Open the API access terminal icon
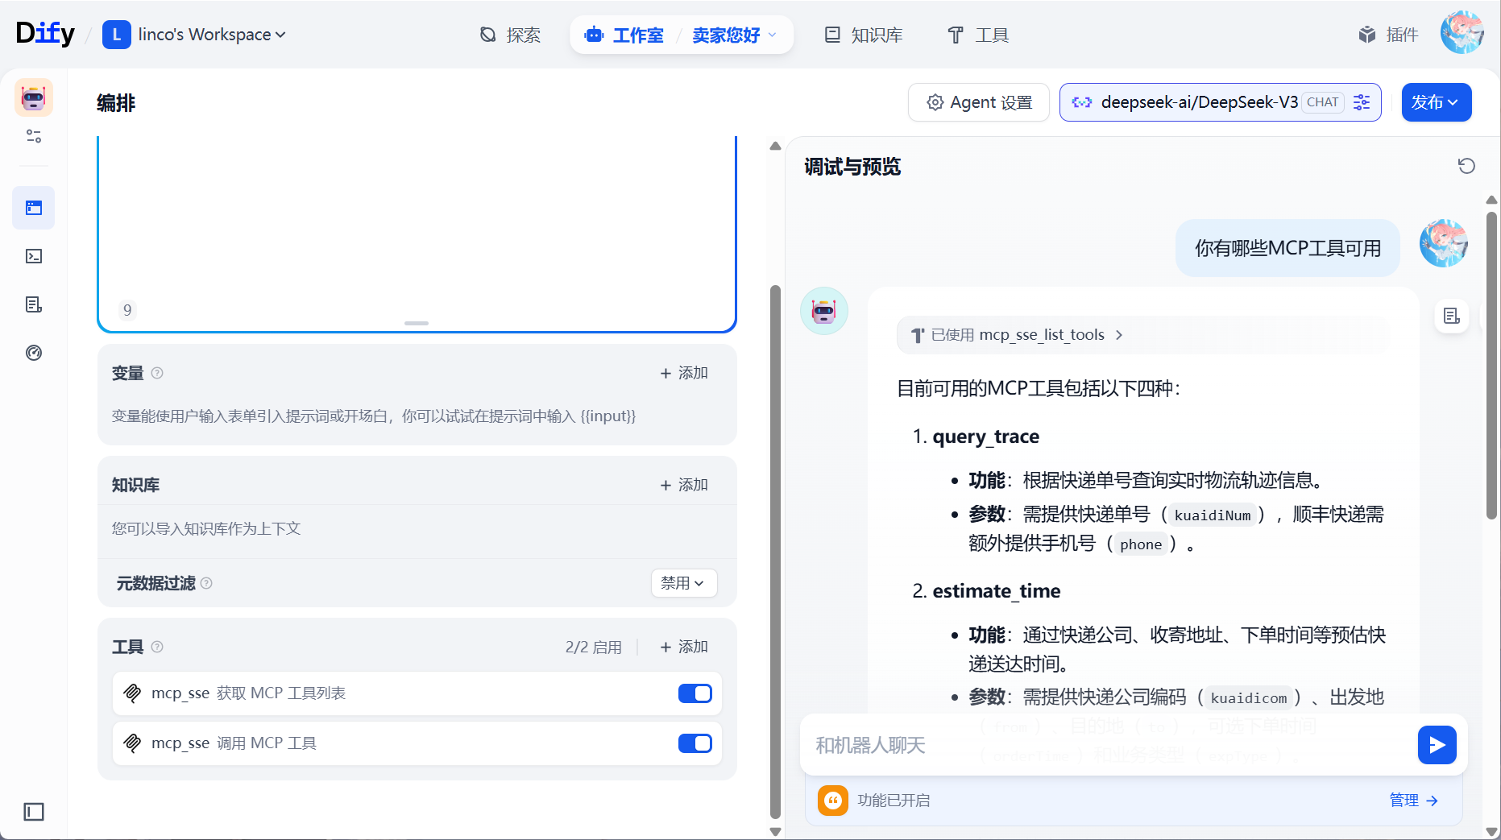This screenshot has height=840, width=1501. coord(34,256)
